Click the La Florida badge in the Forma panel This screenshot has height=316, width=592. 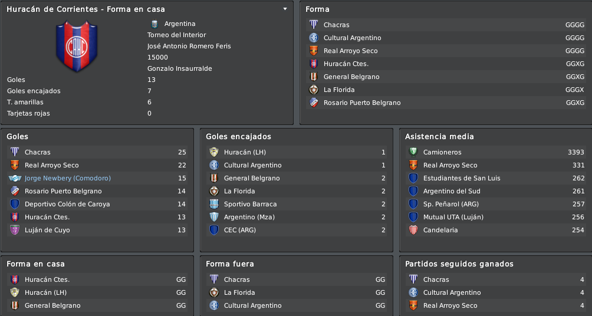tap(314, 90)
